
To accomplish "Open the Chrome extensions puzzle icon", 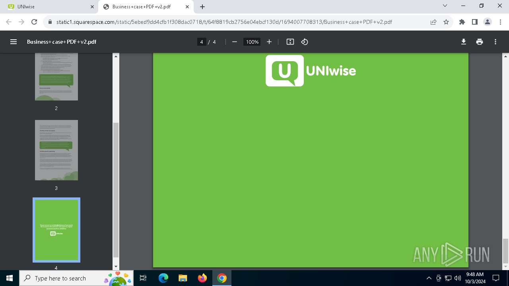I will (462, 22).
